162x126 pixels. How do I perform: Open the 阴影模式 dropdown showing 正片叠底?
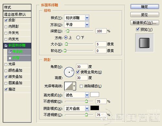(x=76, y=109)
